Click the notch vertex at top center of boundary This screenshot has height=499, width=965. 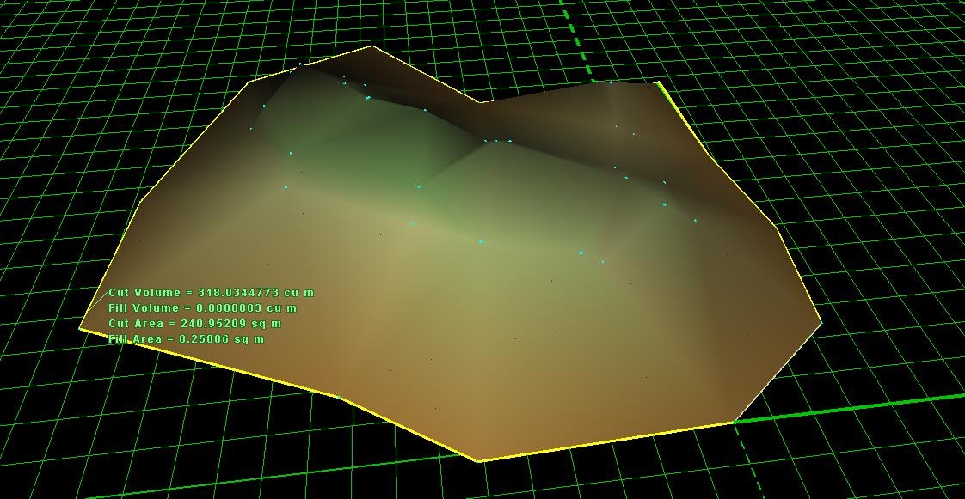[x=481, y=102]
